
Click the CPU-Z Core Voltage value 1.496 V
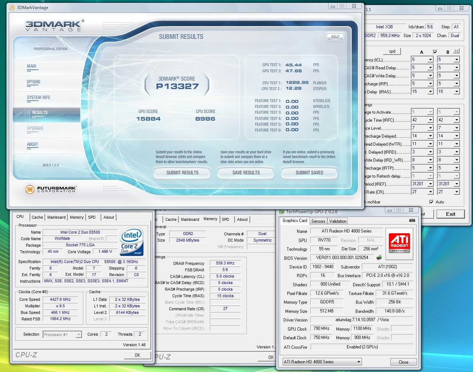pyautogui.click(x=105, y=251)
